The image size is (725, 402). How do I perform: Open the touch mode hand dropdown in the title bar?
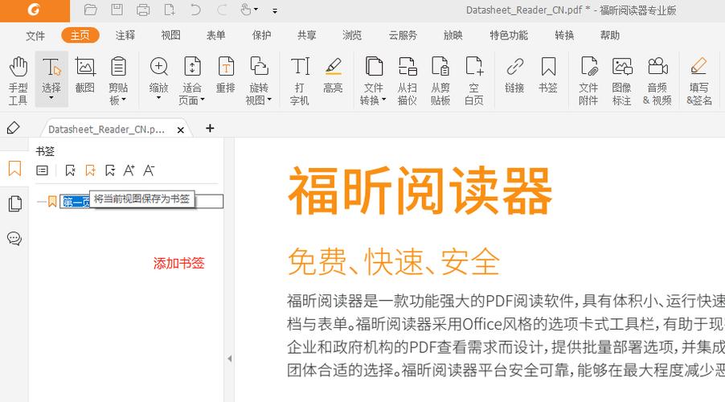click(x=249, y=10)
